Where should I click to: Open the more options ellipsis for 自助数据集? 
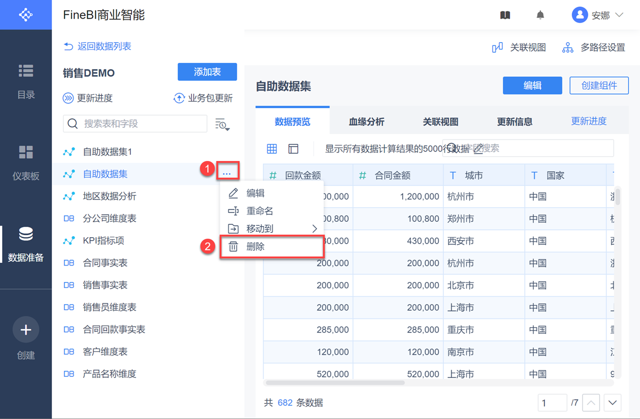point(227,174)
